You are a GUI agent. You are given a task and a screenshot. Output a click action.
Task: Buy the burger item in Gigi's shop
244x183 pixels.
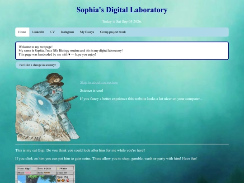pyautogui.click(x=59, y=180)
